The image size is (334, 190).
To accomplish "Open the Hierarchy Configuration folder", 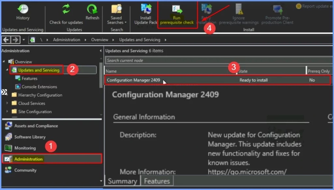I will pyautogui.click(x=40, y=95).
